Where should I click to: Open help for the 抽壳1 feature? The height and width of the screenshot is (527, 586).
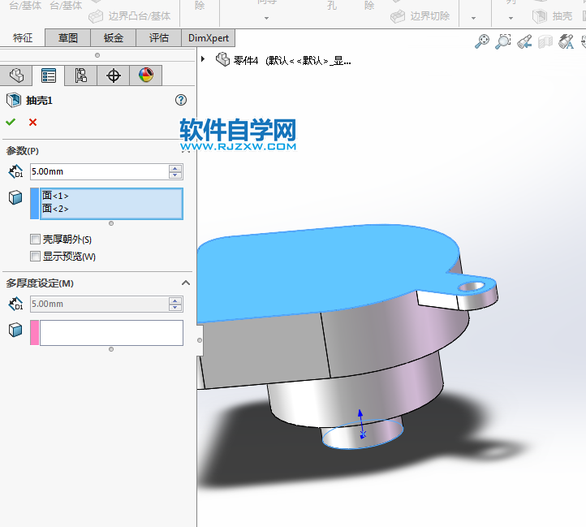181,100
